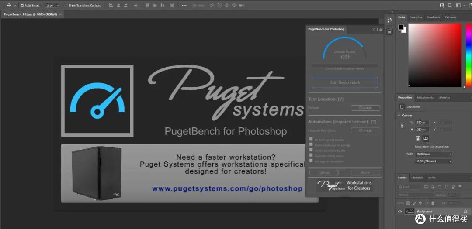Click the filter for type layers icon
This screenshot has height=229, width=472.
439,187
